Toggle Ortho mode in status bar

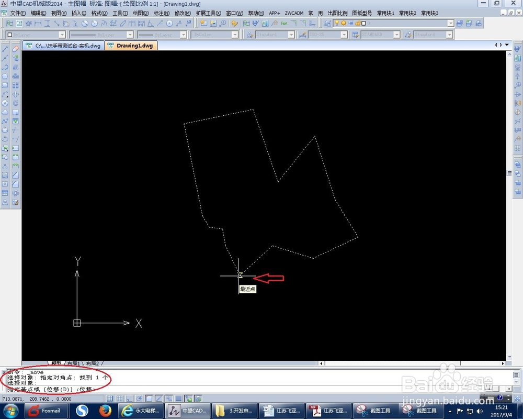[x=129, y=399]
